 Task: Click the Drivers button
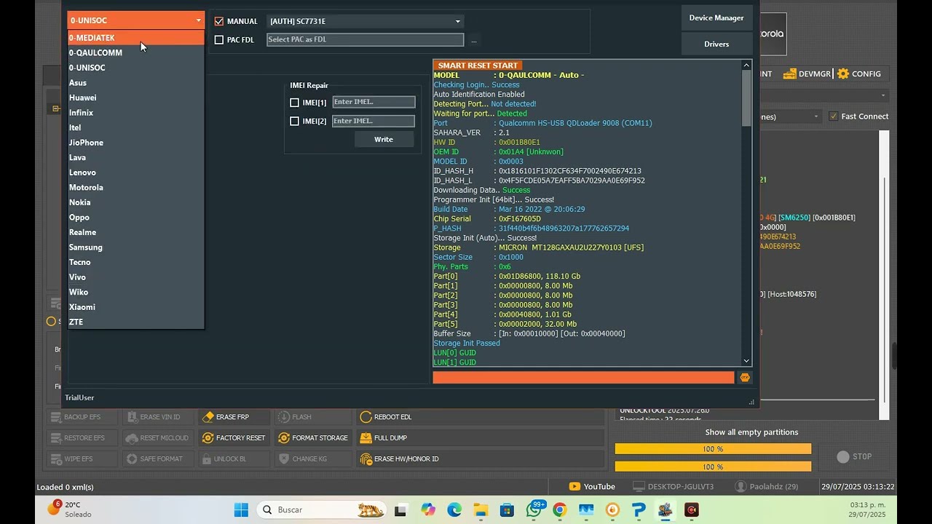coord(716,44)
